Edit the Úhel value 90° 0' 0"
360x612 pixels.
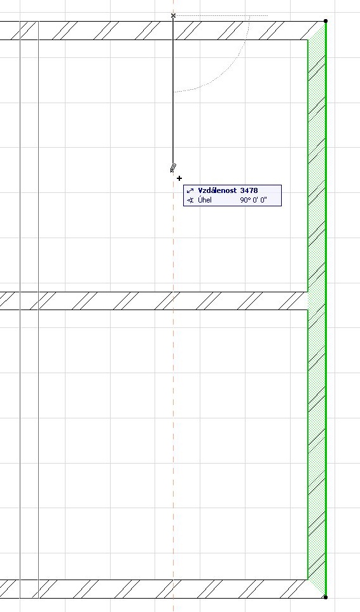(254, 200)
